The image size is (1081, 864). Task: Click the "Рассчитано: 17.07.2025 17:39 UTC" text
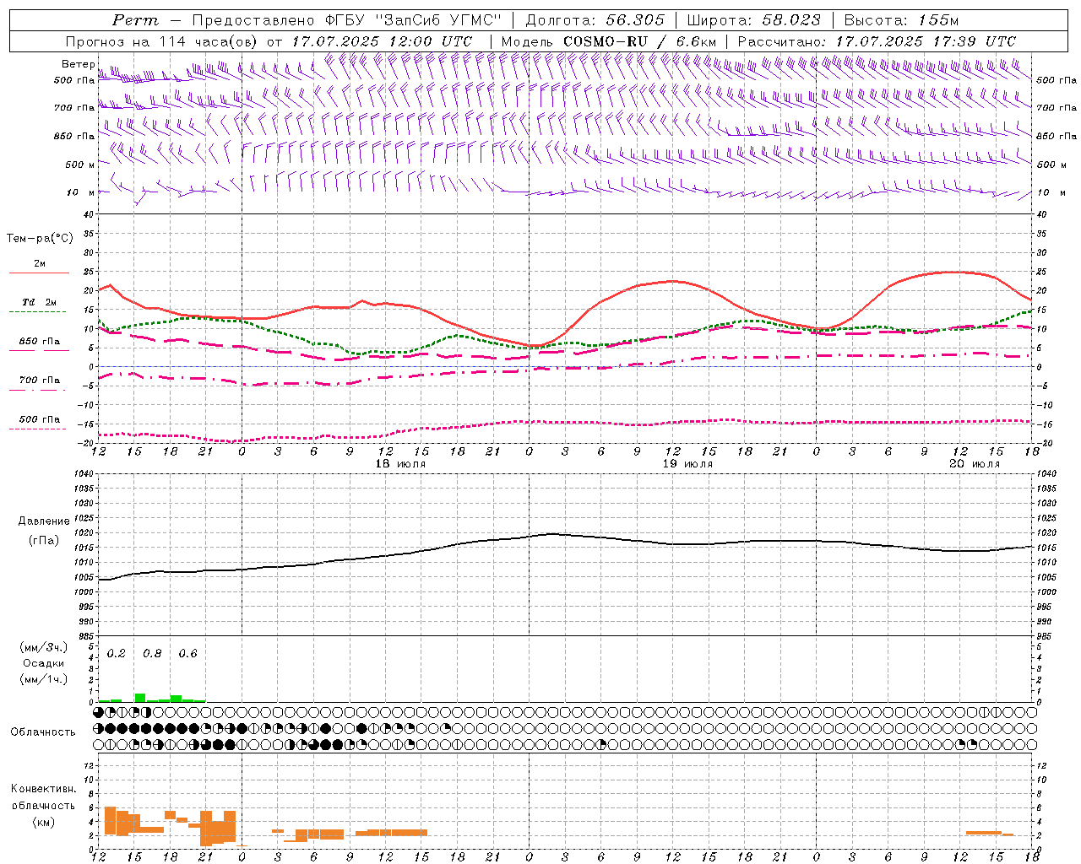[x=877, y=41]
